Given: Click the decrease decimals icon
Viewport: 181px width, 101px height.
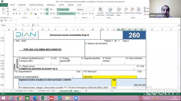Looking at the screenshot, I should pos(93,13).
